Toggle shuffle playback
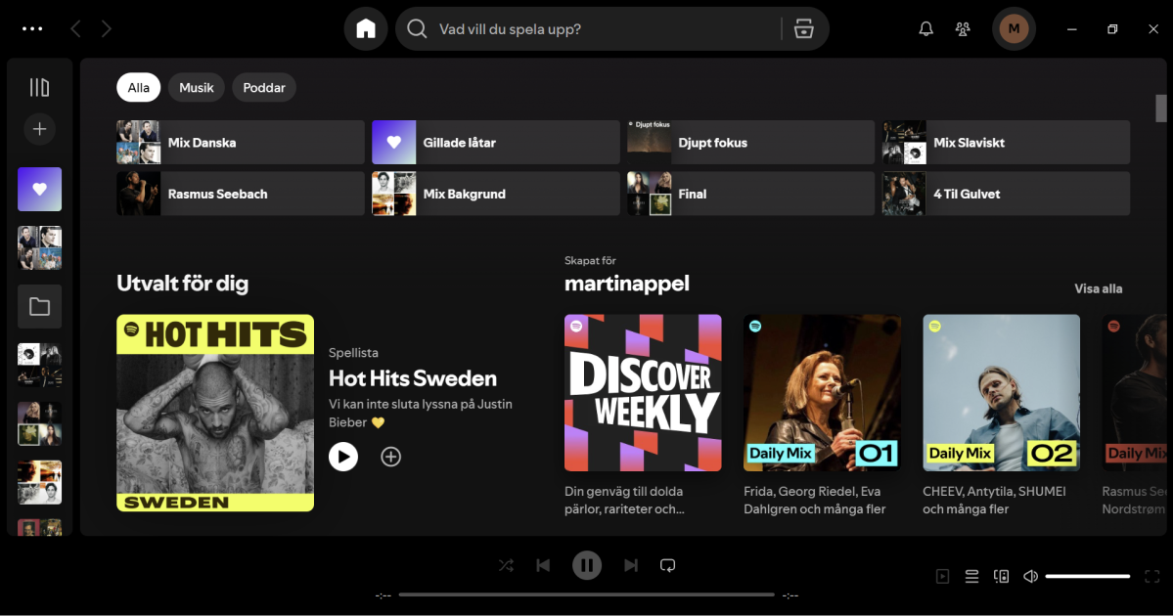 [x=506, y=565]
